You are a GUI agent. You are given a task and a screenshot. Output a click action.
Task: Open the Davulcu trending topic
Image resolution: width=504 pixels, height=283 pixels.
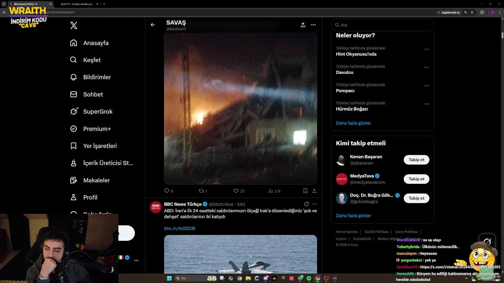tap(345, 72)
